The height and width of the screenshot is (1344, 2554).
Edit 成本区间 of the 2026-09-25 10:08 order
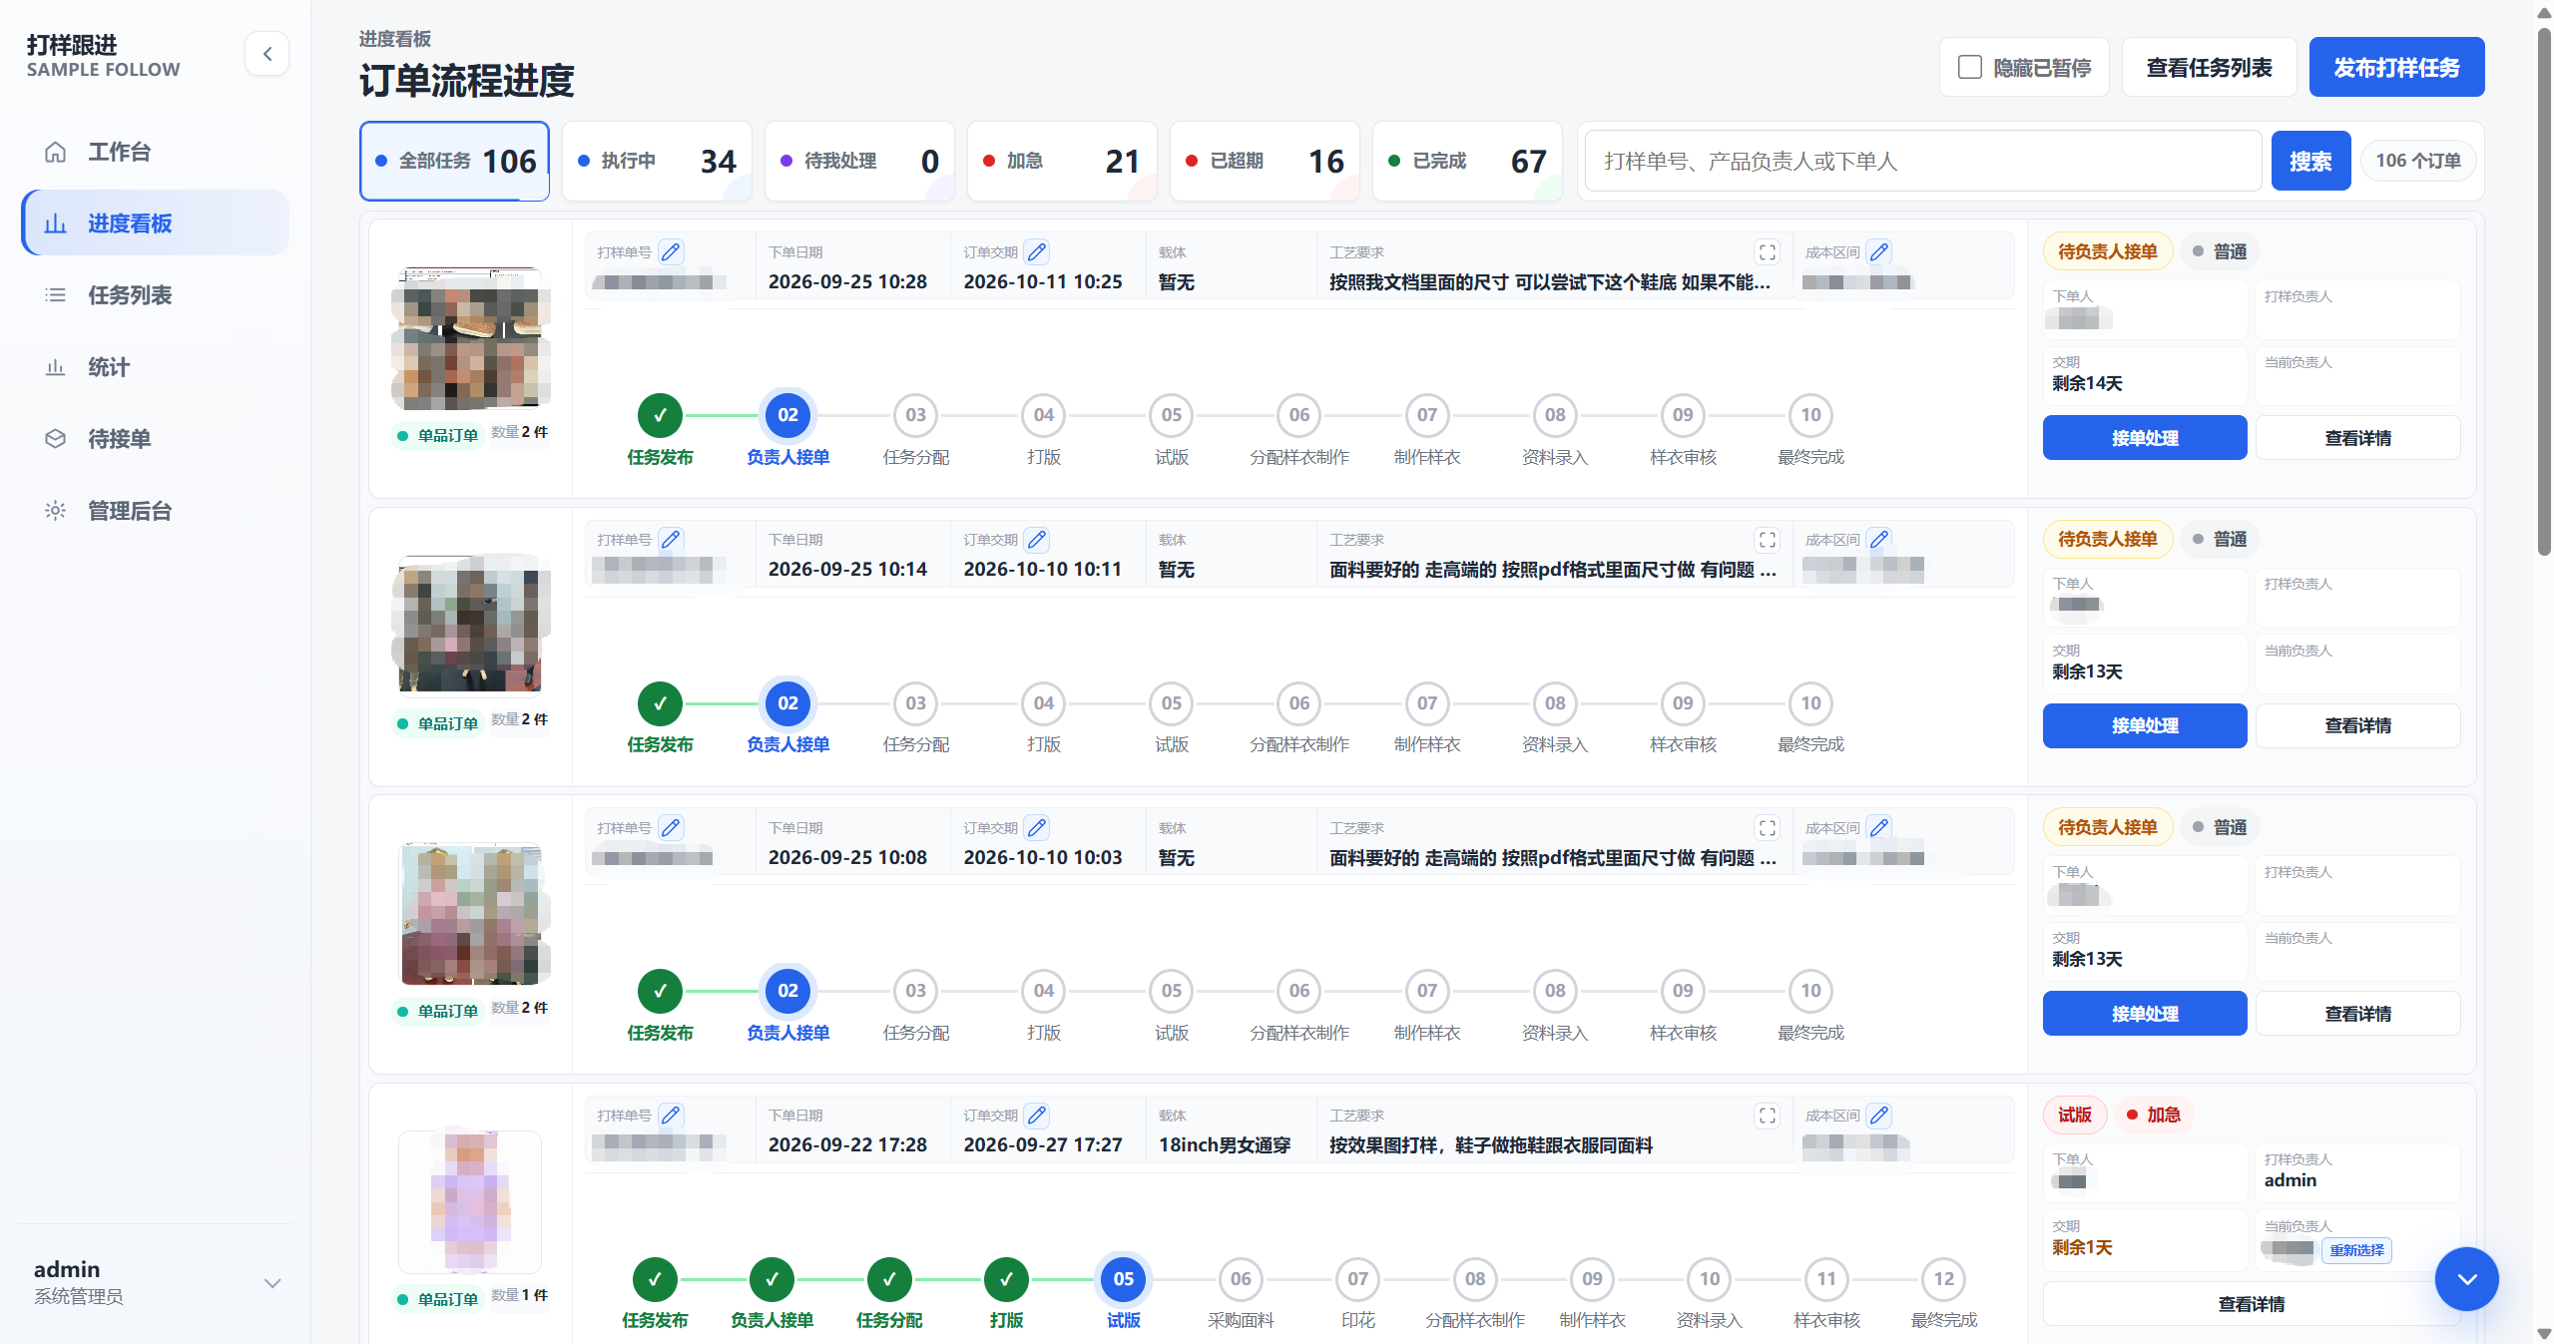click(x=1880, y=828)
